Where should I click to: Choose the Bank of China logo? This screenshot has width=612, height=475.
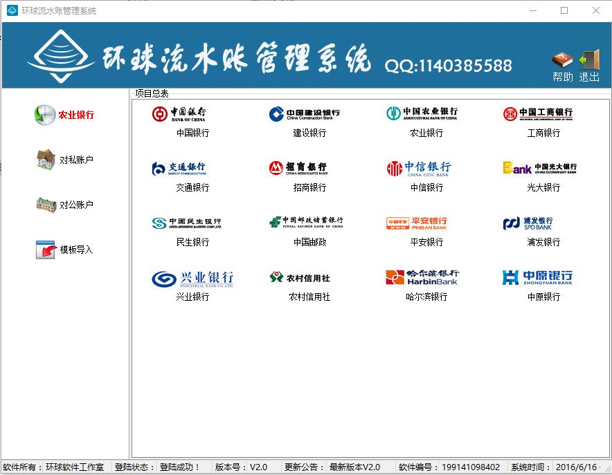(179, 114)
